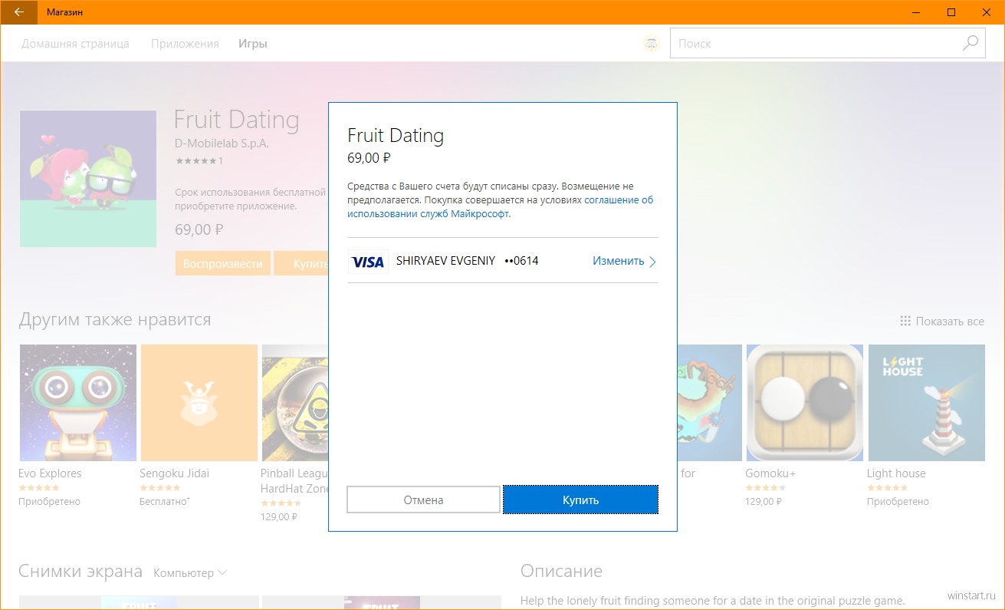Click the Fruit Dating star rating
Viewport: 1005px width, 610px height.
point(196,161)
